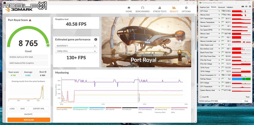The width and height of the screenshot is (254, 125).
Task: Click the MAX indicator on GPU Temperature value
Action: [x=222, y=18]
